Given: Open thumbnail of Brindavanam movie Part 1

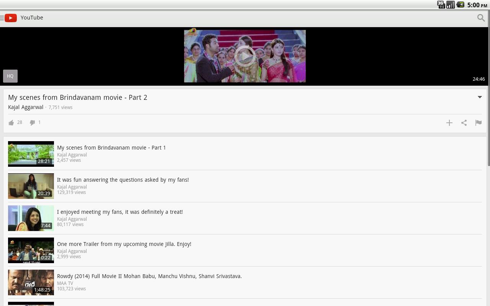Looking at the screenshot, I should (31, 154).
